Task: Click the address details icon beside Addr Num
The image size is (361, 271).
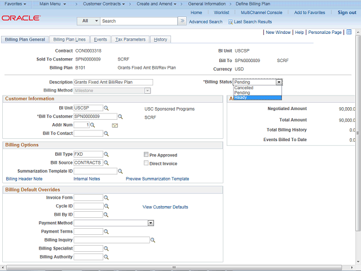Action: pyautogui.click(x=115, y=125)
